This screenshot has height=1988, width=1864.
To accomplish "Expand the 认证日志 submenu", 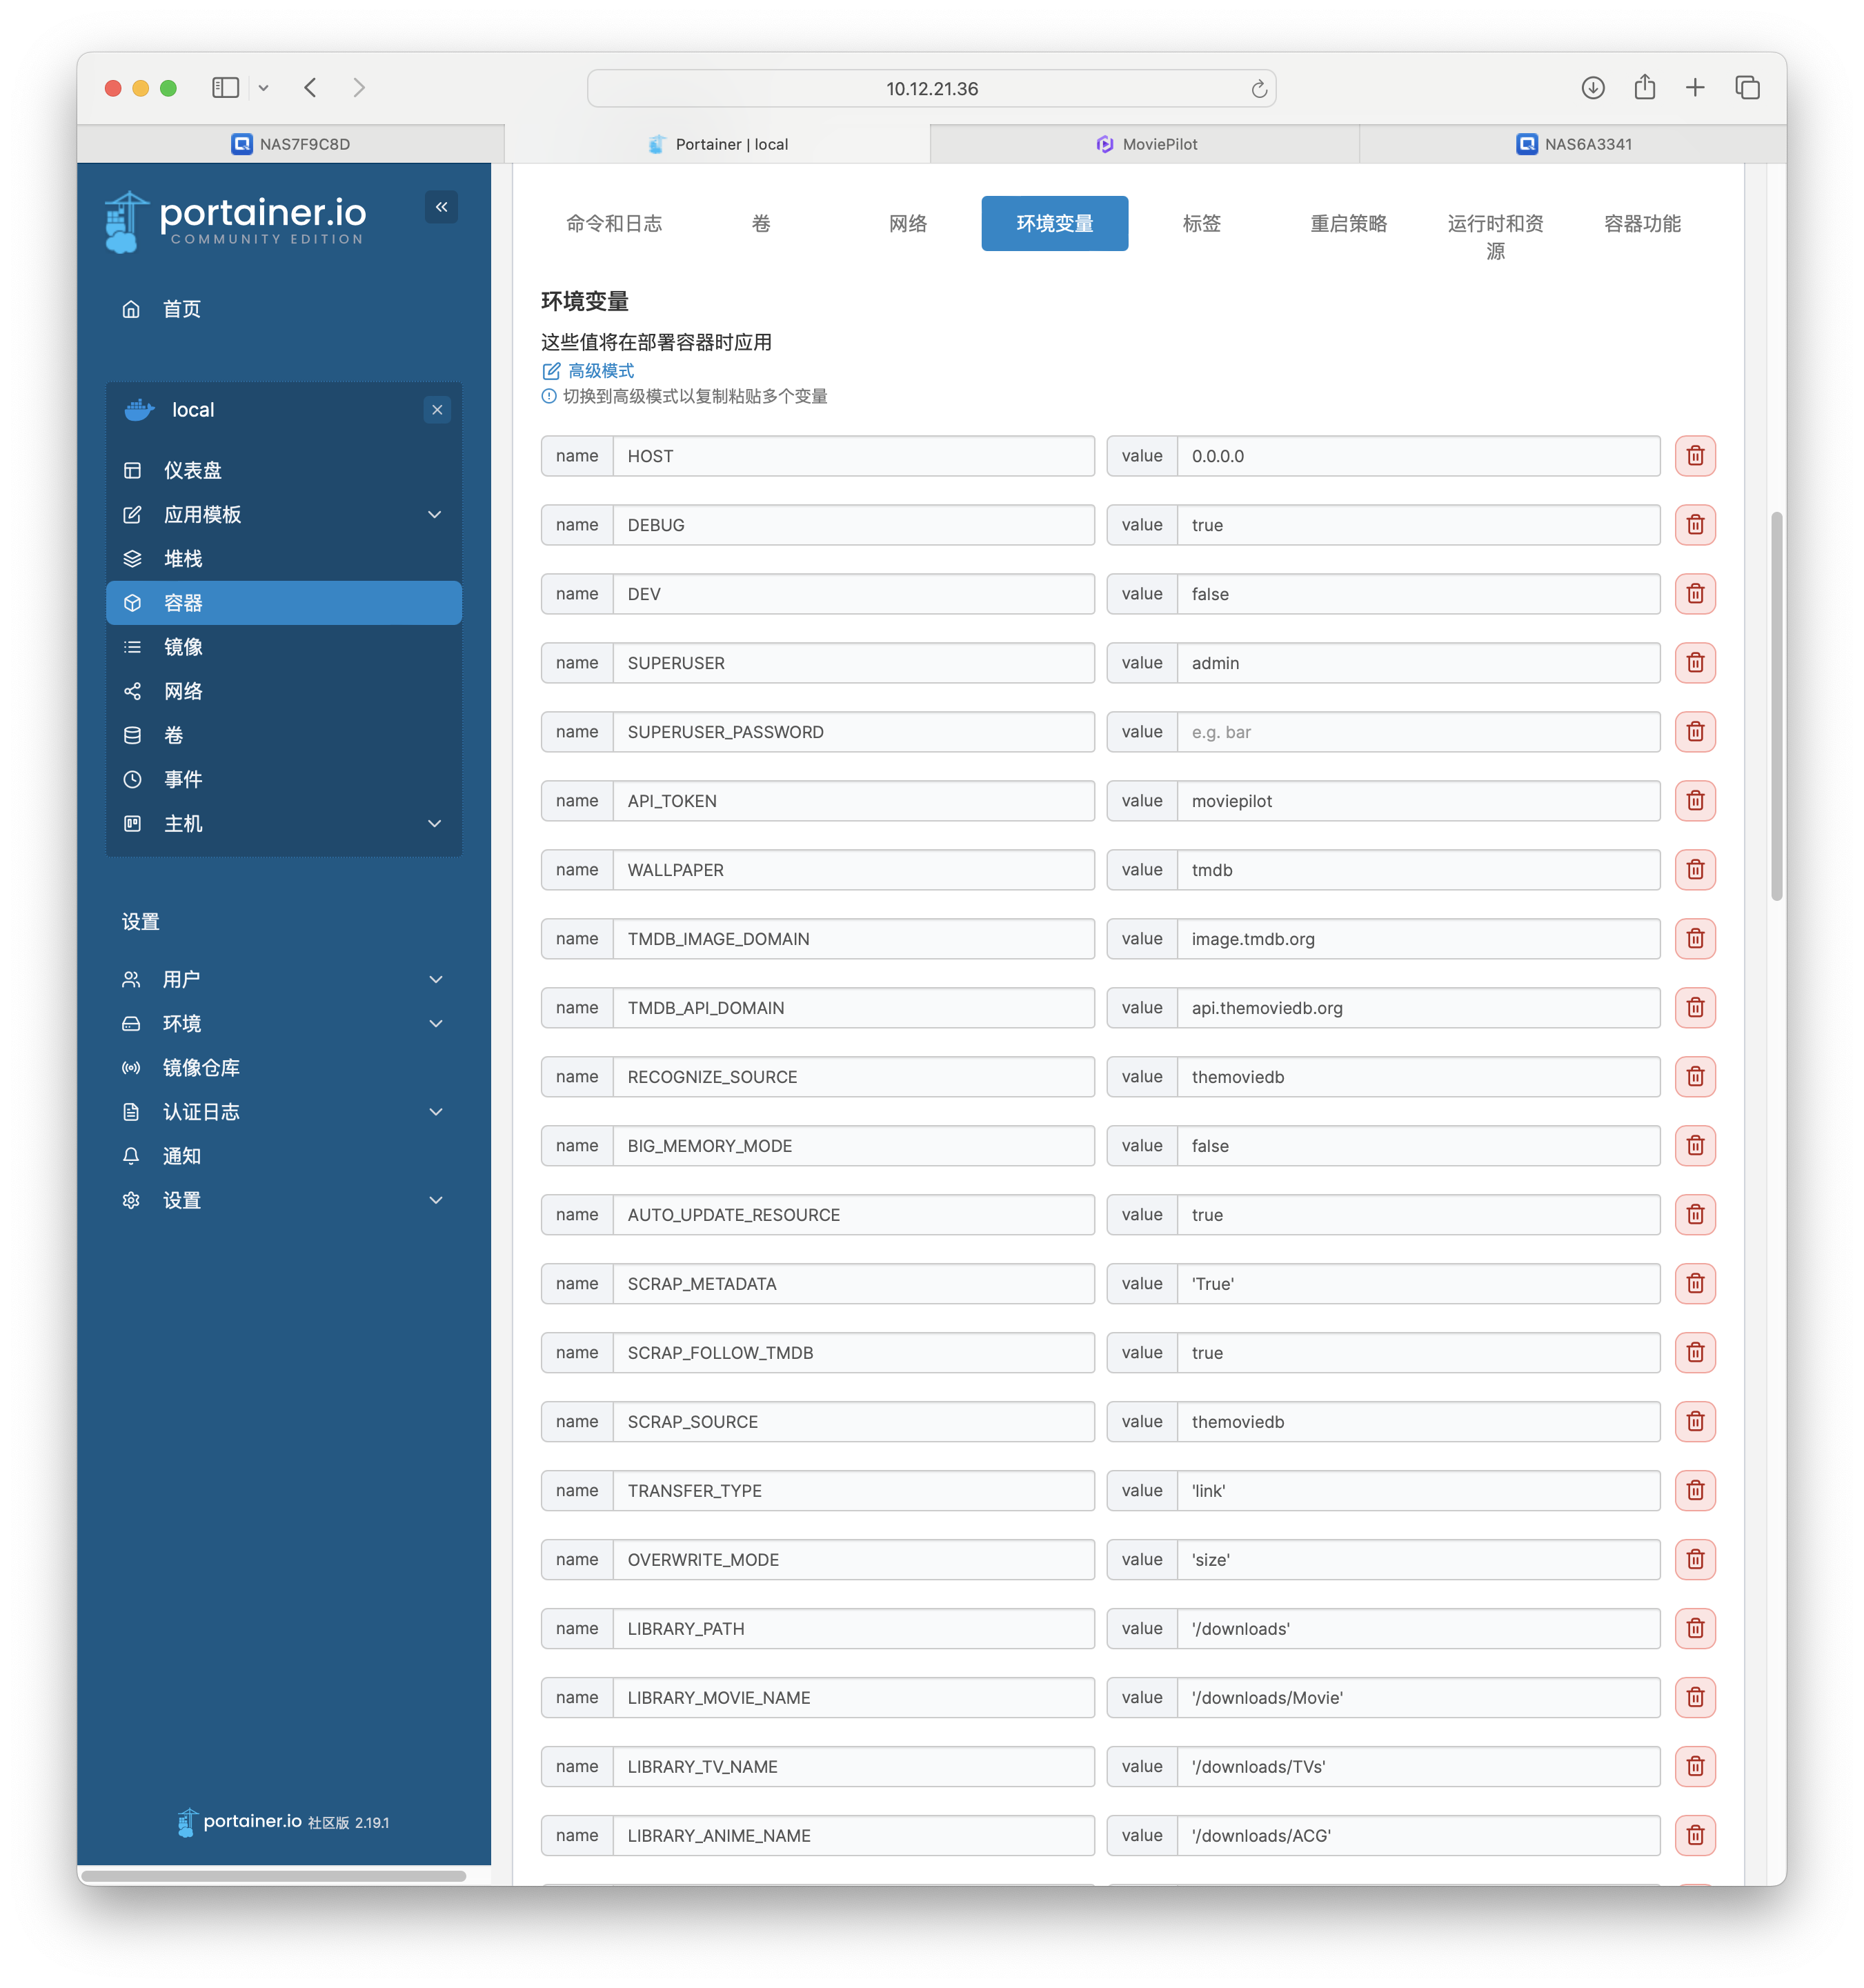I will point(435,1111).
